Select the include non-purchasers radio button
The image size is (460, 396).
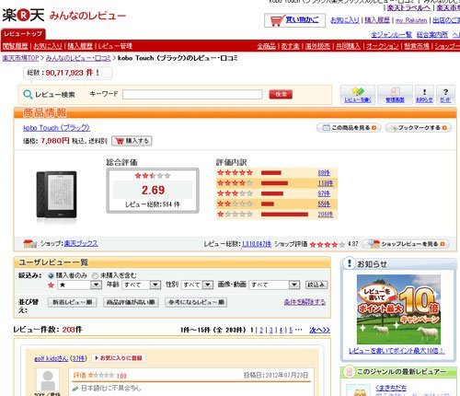coord(96,275)
